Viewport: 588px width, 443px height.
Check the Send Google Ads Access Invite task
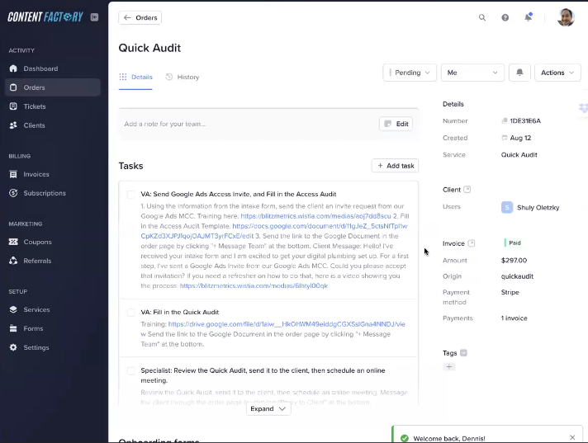point(130,195)
